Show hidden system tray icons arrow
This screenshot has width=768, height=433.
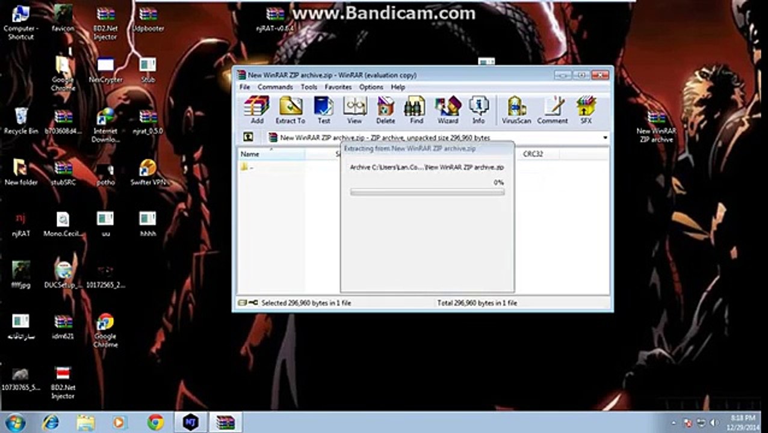pyautogui.click(x=674, y=423)
